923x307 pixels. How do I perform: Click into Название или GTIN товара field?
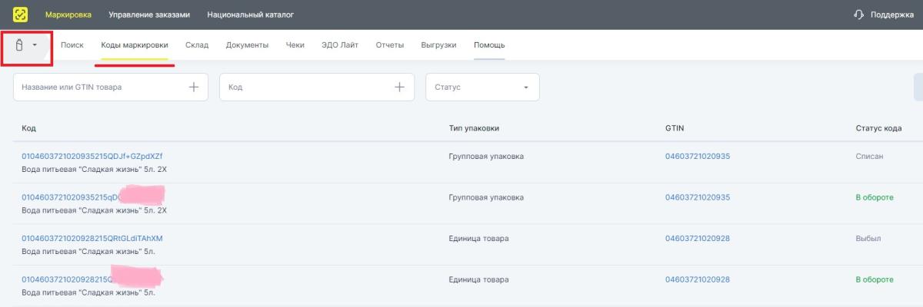tap(100, 87)
